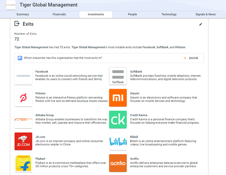Switch to the Financials tab
226x175 pixels.
pos(59,14)
